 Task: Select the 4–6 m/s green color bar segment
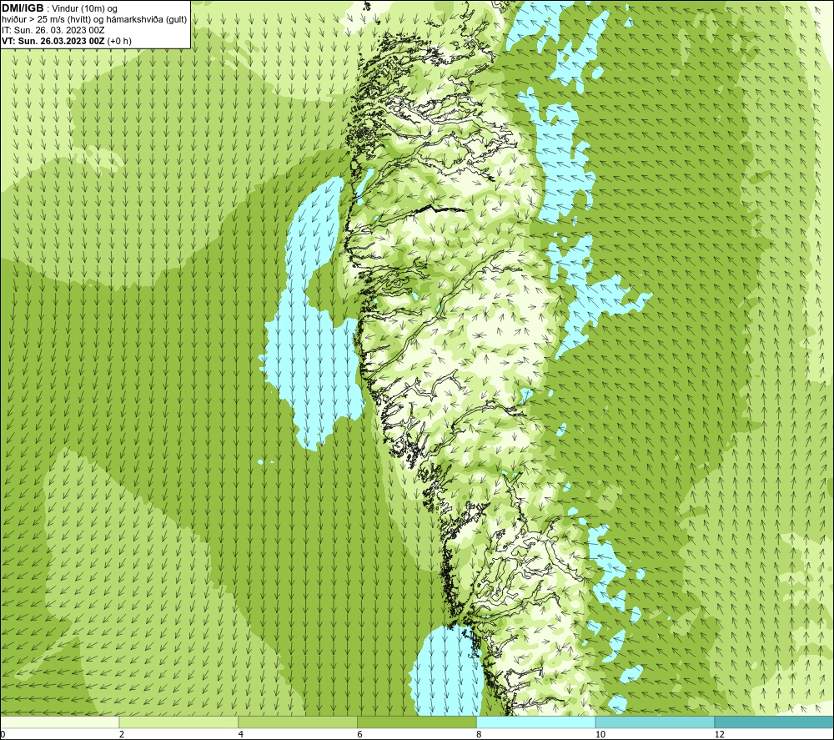(298, 722)
